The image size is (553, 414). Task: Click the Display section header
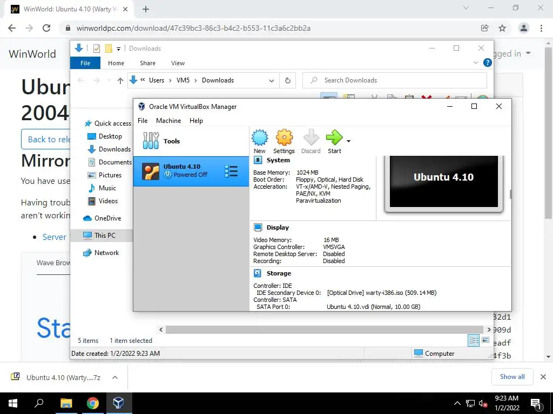[278, 227]
